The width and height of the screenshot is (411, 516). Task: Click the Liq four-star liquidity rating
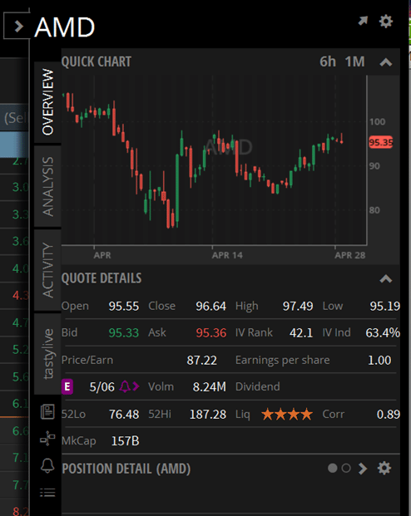pos(287,415)
